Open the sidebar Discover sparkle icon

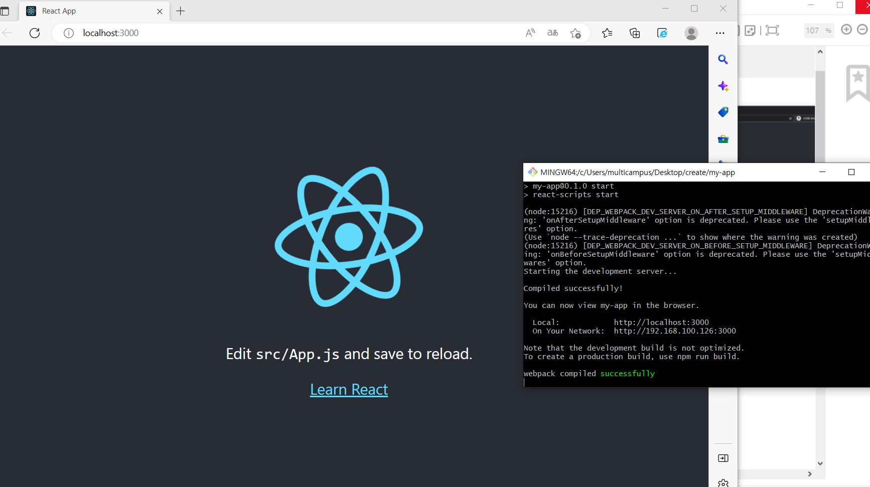(723, 86)
